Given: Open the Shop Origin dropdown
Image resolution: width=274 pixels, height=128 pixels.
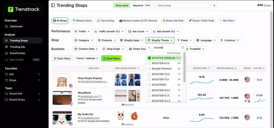Looking at the screenshot, I should (113, 49).
